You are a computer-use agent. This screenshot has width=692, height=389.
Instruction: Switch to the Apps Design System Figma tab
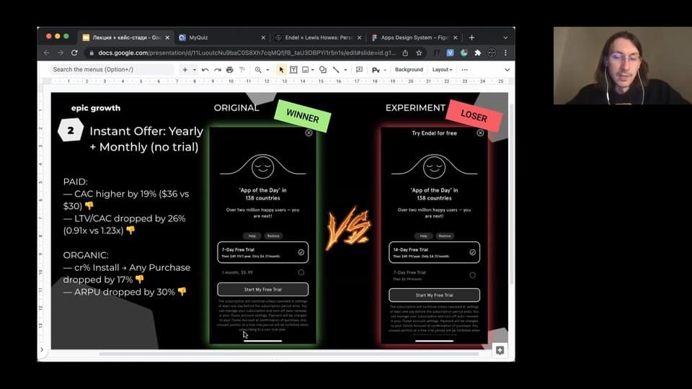pyautogui.click(x=415, y=37)
